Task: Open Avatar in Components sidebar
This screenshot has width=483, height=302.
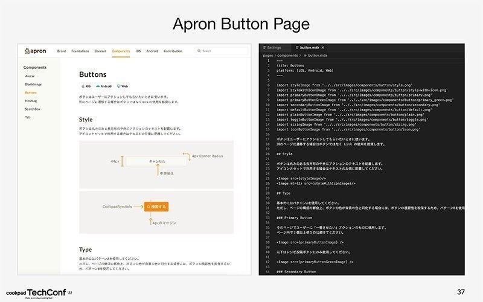Action: click(x=30, y=76)
